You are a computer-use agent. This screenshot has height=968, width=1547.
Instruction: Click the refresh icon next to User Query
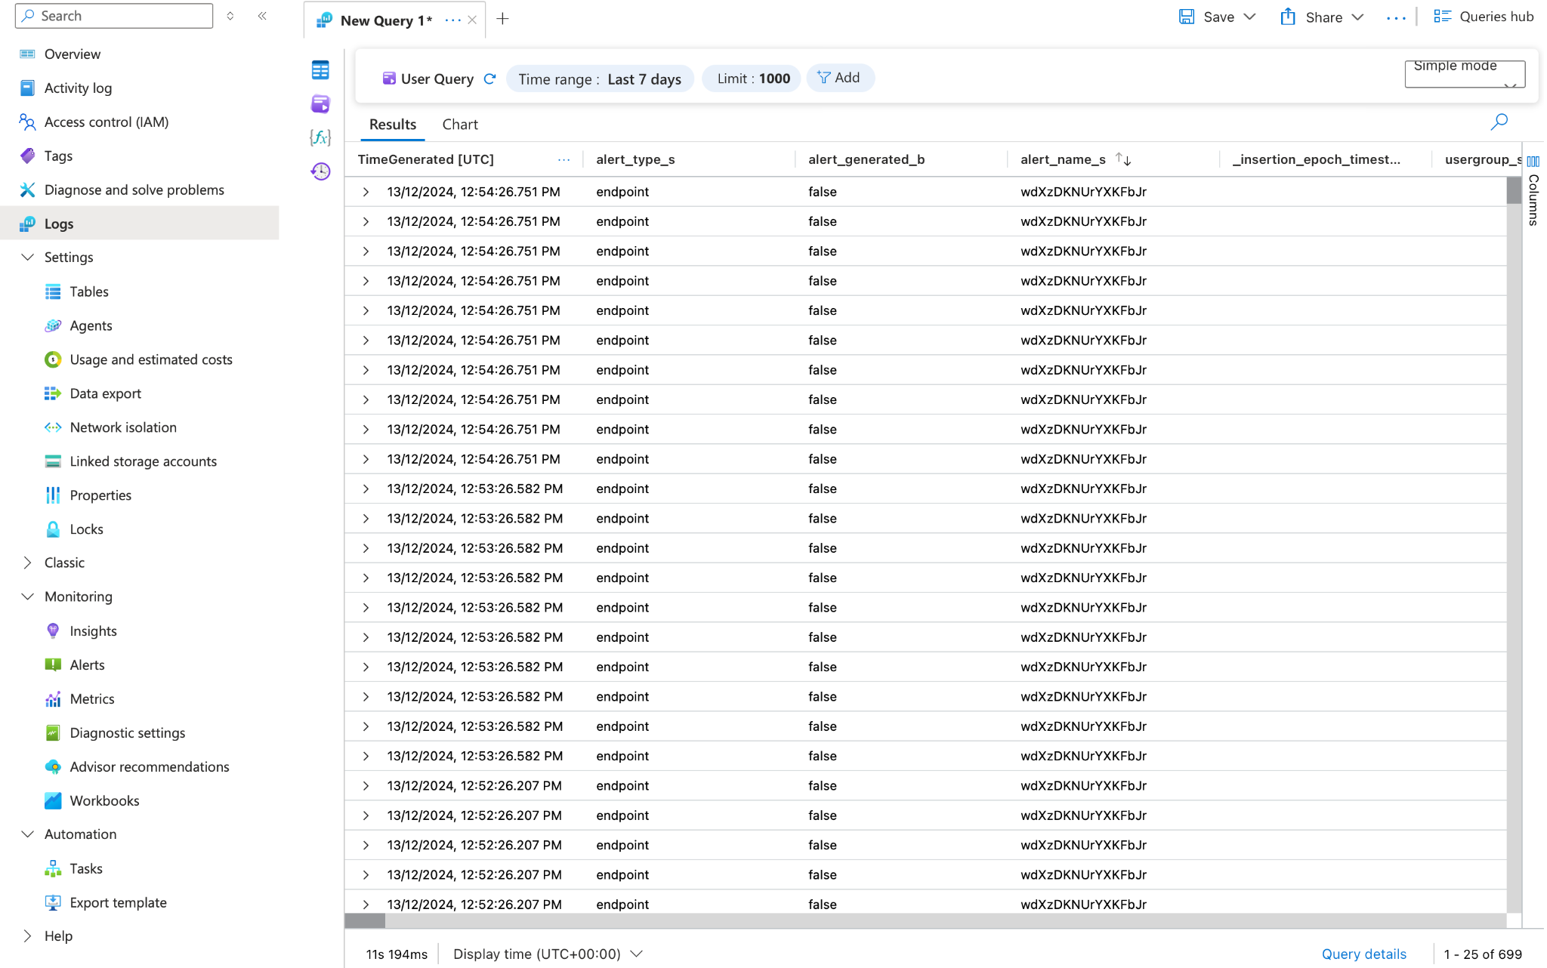(x=489, y=79)
